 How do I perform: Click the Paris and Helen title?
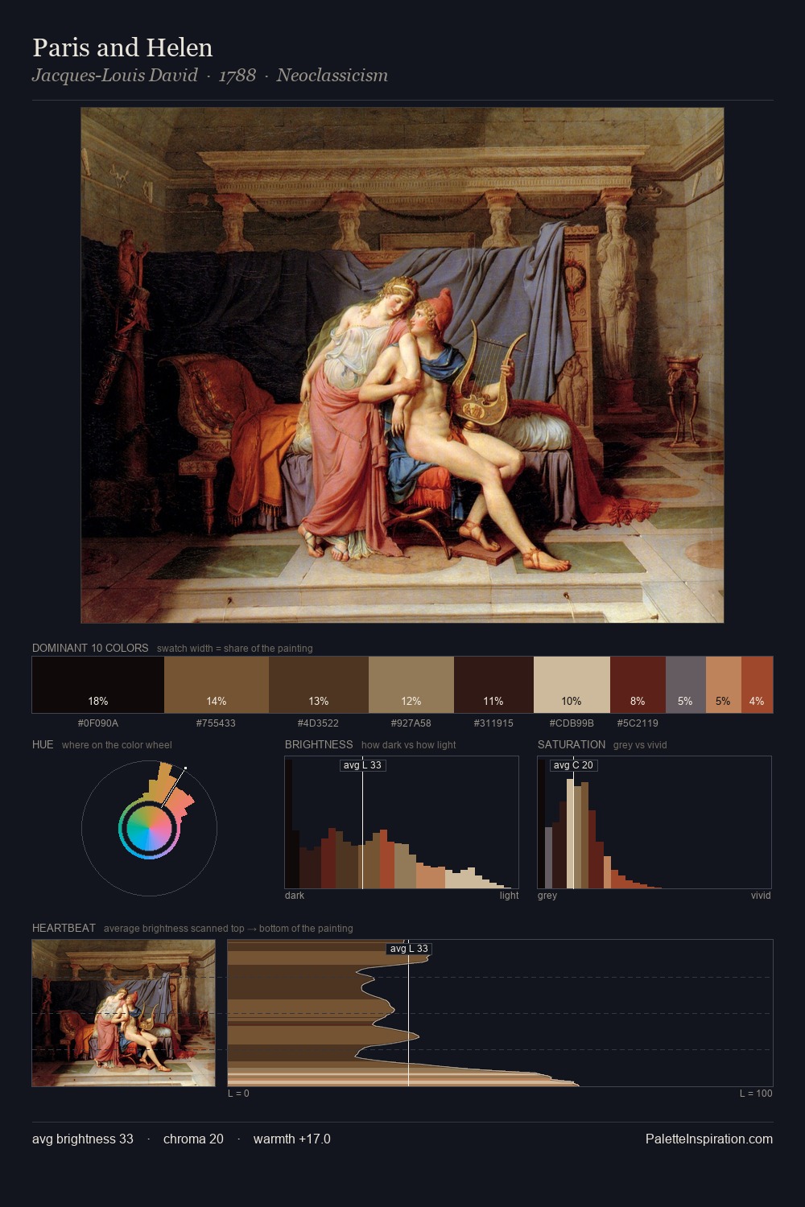pyautogui.click(x=122, y=47)
